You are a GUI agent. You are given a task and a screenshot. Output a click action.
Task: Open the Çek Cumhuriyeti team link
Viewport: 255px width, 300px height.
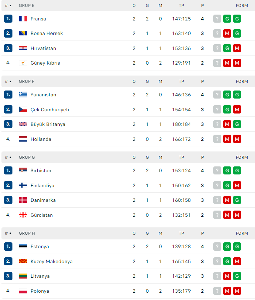(50, 109)
